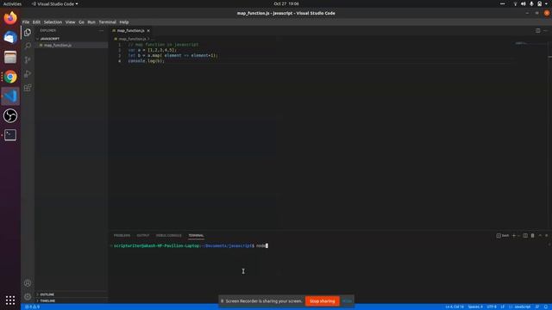Close the map_function.js editor tab
552x310 pixels.
coord(148,31)
